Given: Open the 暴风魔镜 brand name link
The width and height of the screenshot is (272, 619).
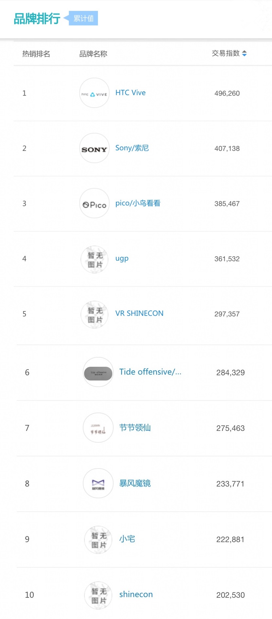Looking at the screenshot, I should click(x=135, y=484).
